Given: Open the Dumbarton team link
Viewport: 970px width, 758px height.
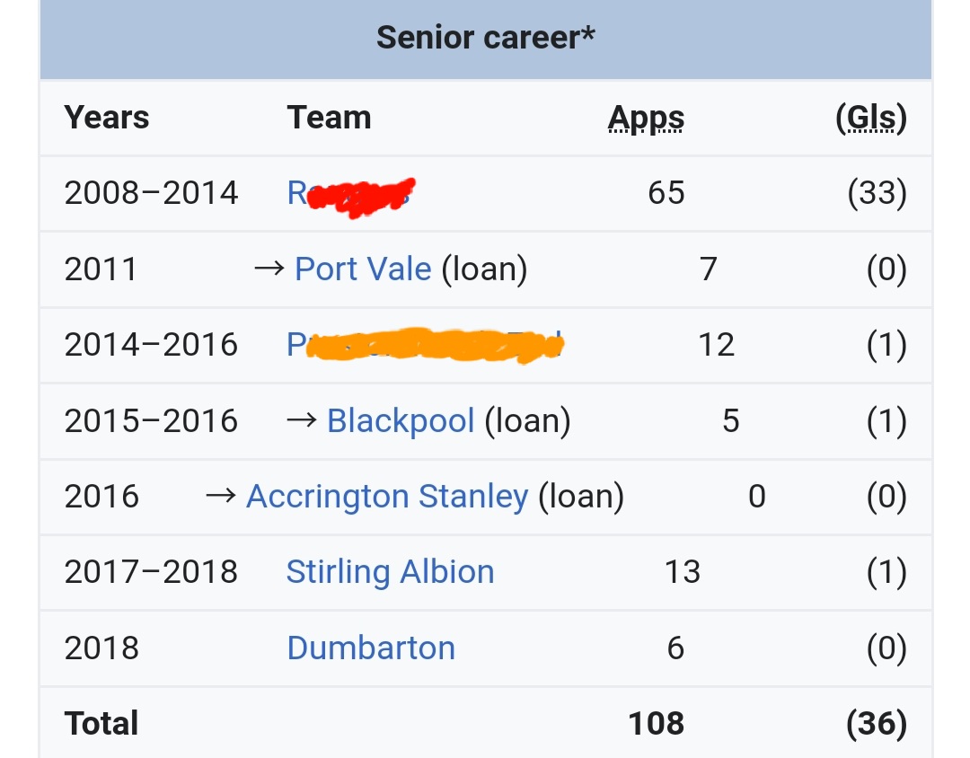Looking at the screenshot, I should pyautogui.click(x=371, y=648).
